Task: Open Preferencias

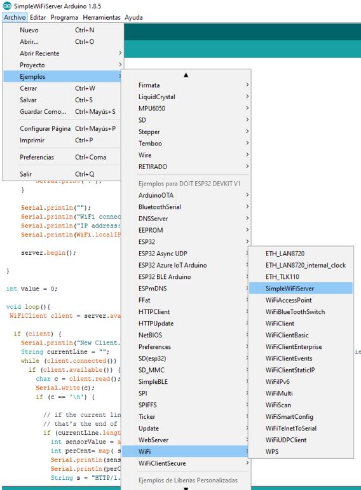Action: (x=62, y=157)
